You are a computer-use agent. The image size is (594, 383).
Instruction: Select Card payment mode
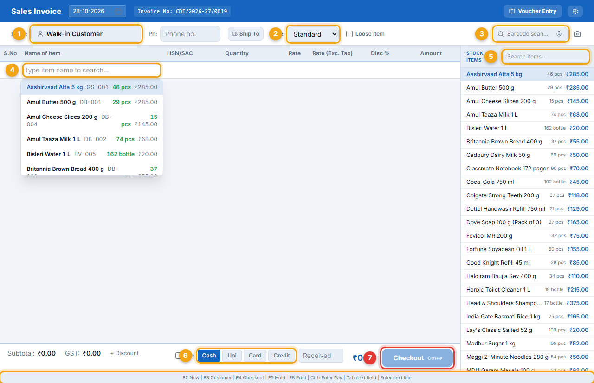(x=255, y=356)
